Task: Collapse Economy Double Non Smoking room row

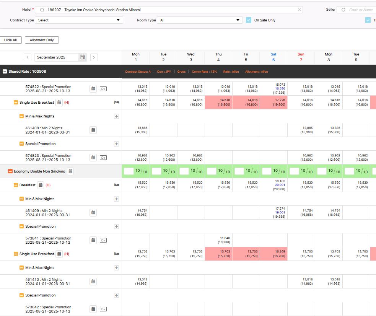Action: coord(10,171)
